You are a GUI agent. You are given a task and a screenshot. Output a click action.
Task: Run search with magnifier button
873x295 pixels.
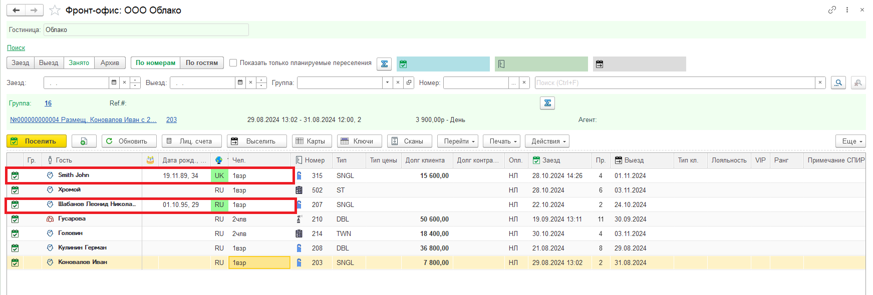tap(838, 82)
